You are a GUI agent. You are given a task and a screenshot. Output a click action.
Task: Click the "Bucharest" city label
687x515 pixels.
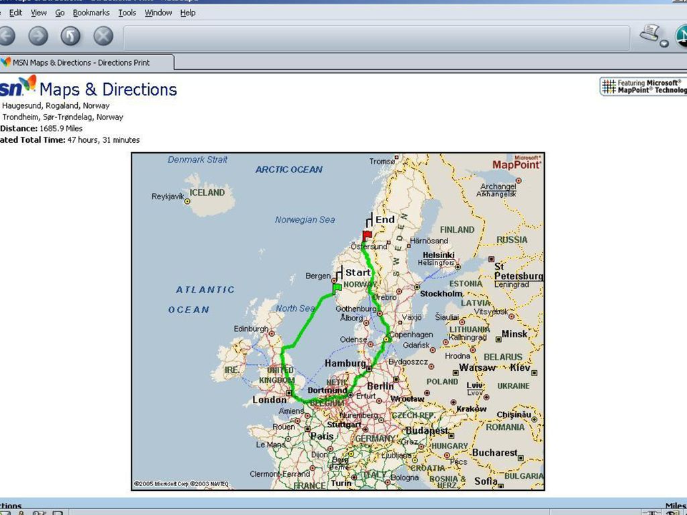point(494,453)
